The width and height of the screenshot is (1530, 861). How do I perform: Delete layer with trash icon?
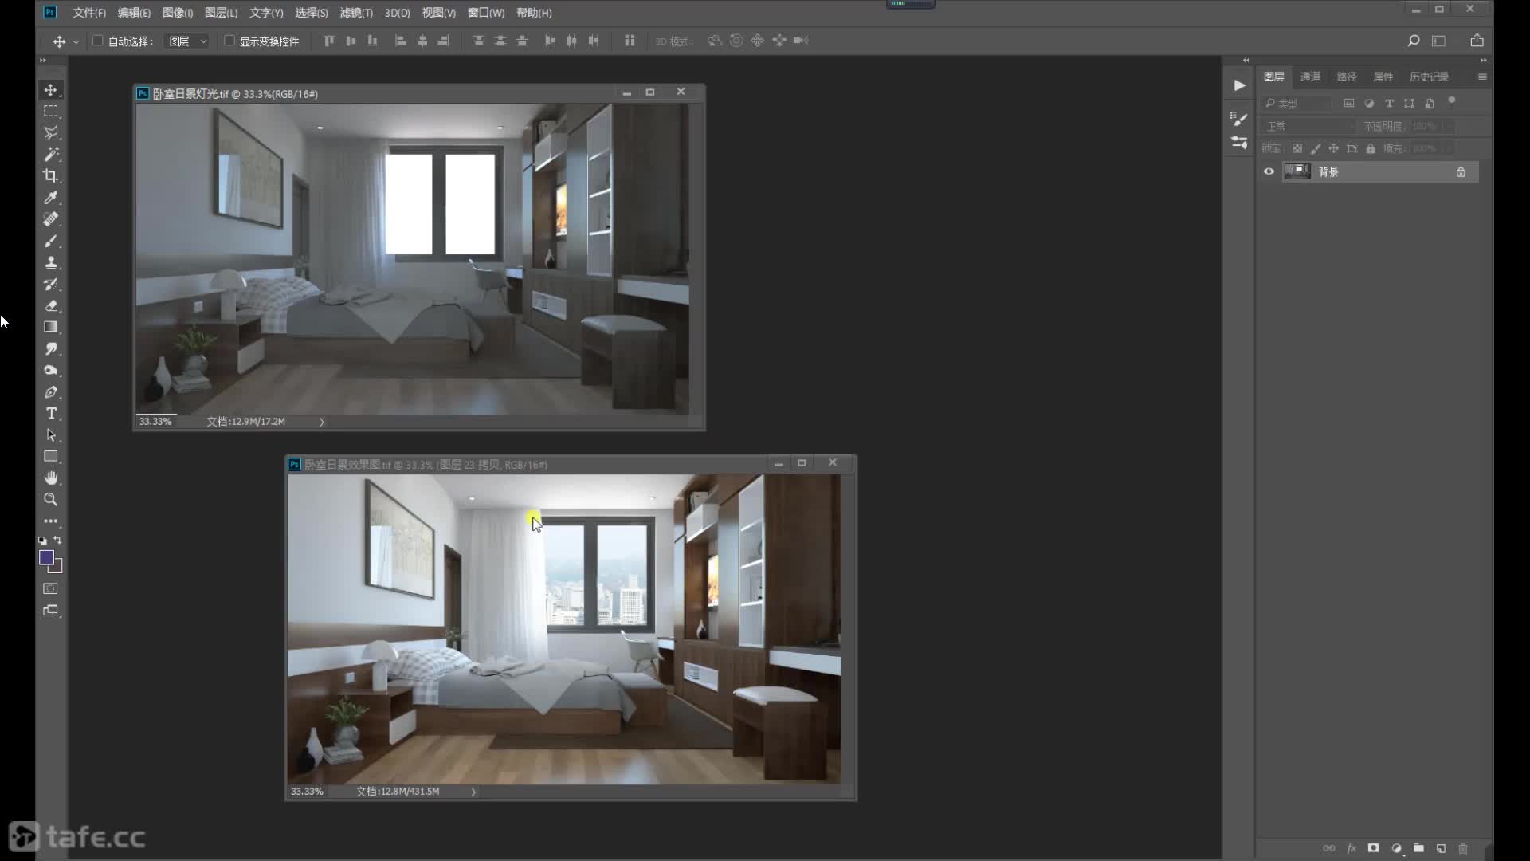click(1463, 848)
